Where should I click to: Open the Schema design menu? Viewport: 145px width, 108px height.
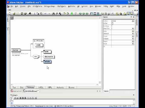pyautogui.click(x=50, y=6)
